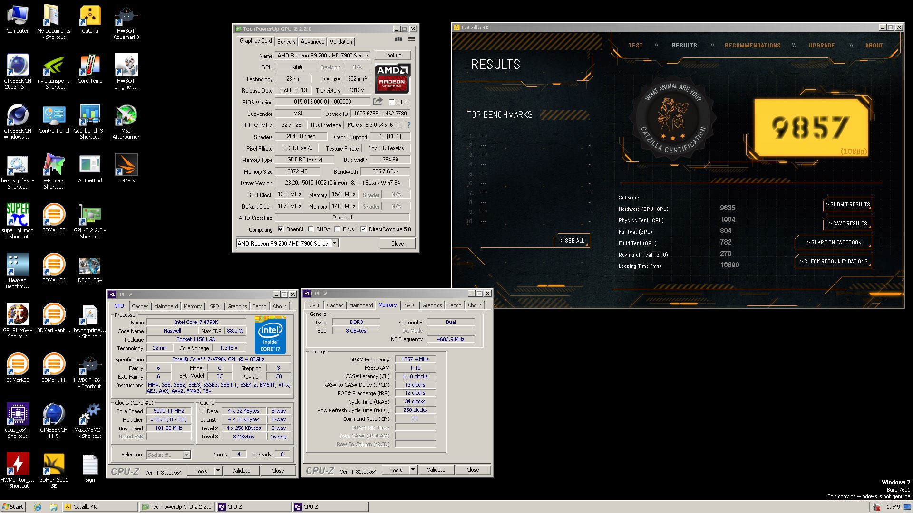Image resolution: width=913 pixels, height=513 pixels.
Task: Click the AMD Radeon Graphics logo
Action: 393,78
